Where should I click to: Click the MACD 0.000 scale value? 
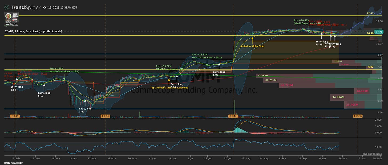click(378, 133)
